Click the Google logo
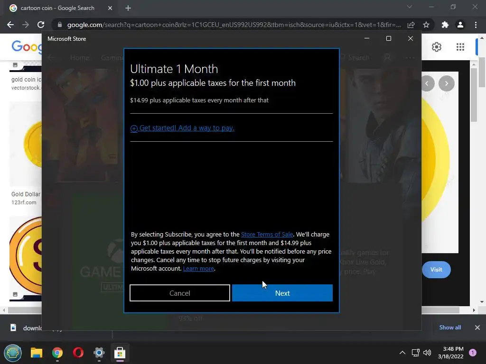486x364 pixels. 27,47
